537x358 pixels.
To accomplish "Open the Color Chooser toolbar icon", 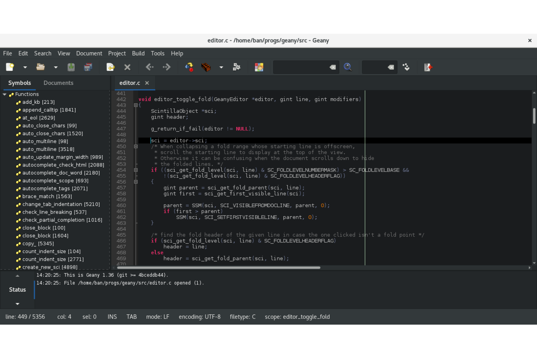I will click(259, 67).
